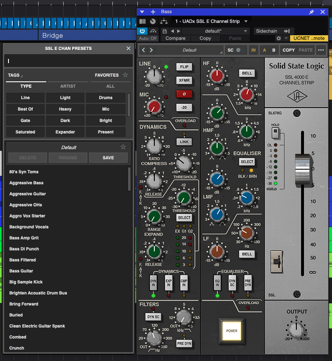Open the plugin routing icon
332x361 pixels.
pyautogui.click(x=164, y=22)
